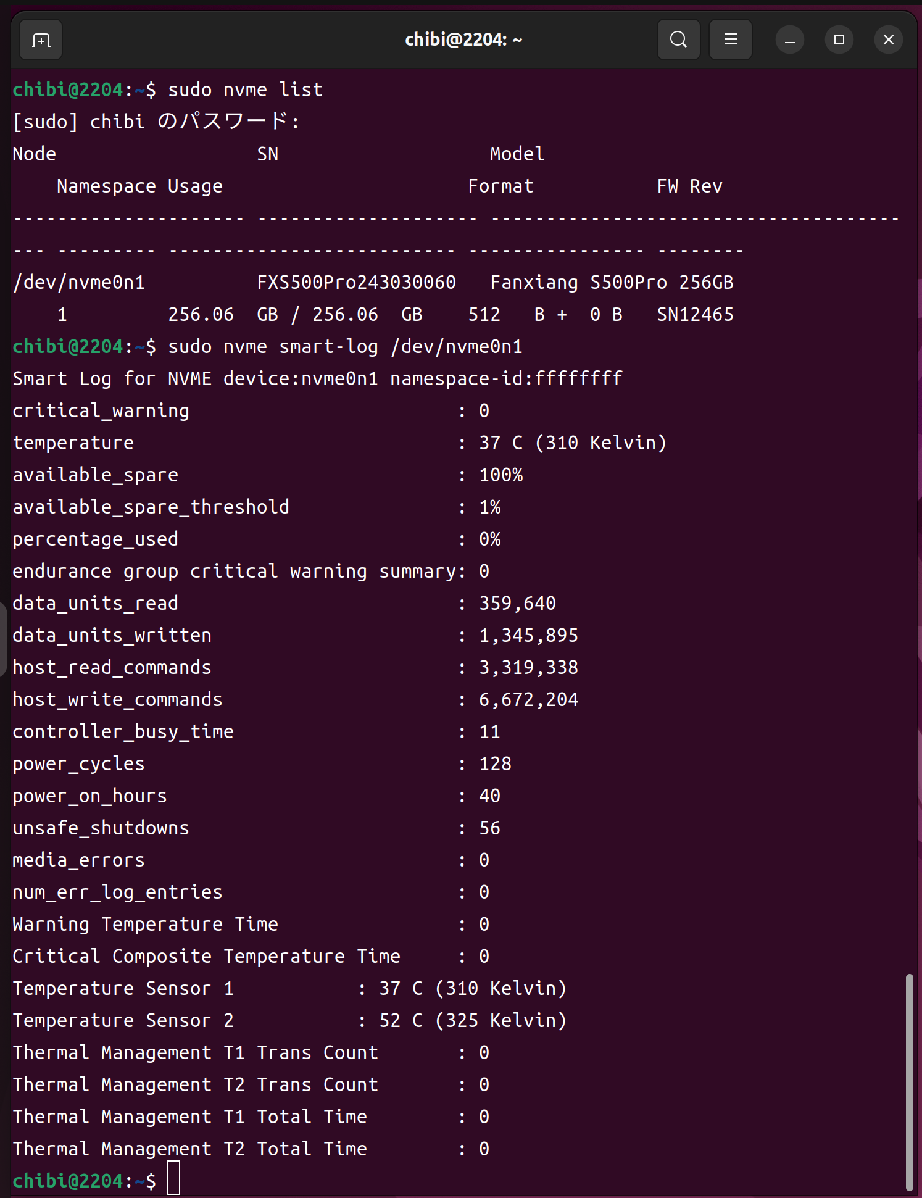This screenshot has height=1198, width=922.
Task: Maximize the terminal window
Action: pos(839,40)
